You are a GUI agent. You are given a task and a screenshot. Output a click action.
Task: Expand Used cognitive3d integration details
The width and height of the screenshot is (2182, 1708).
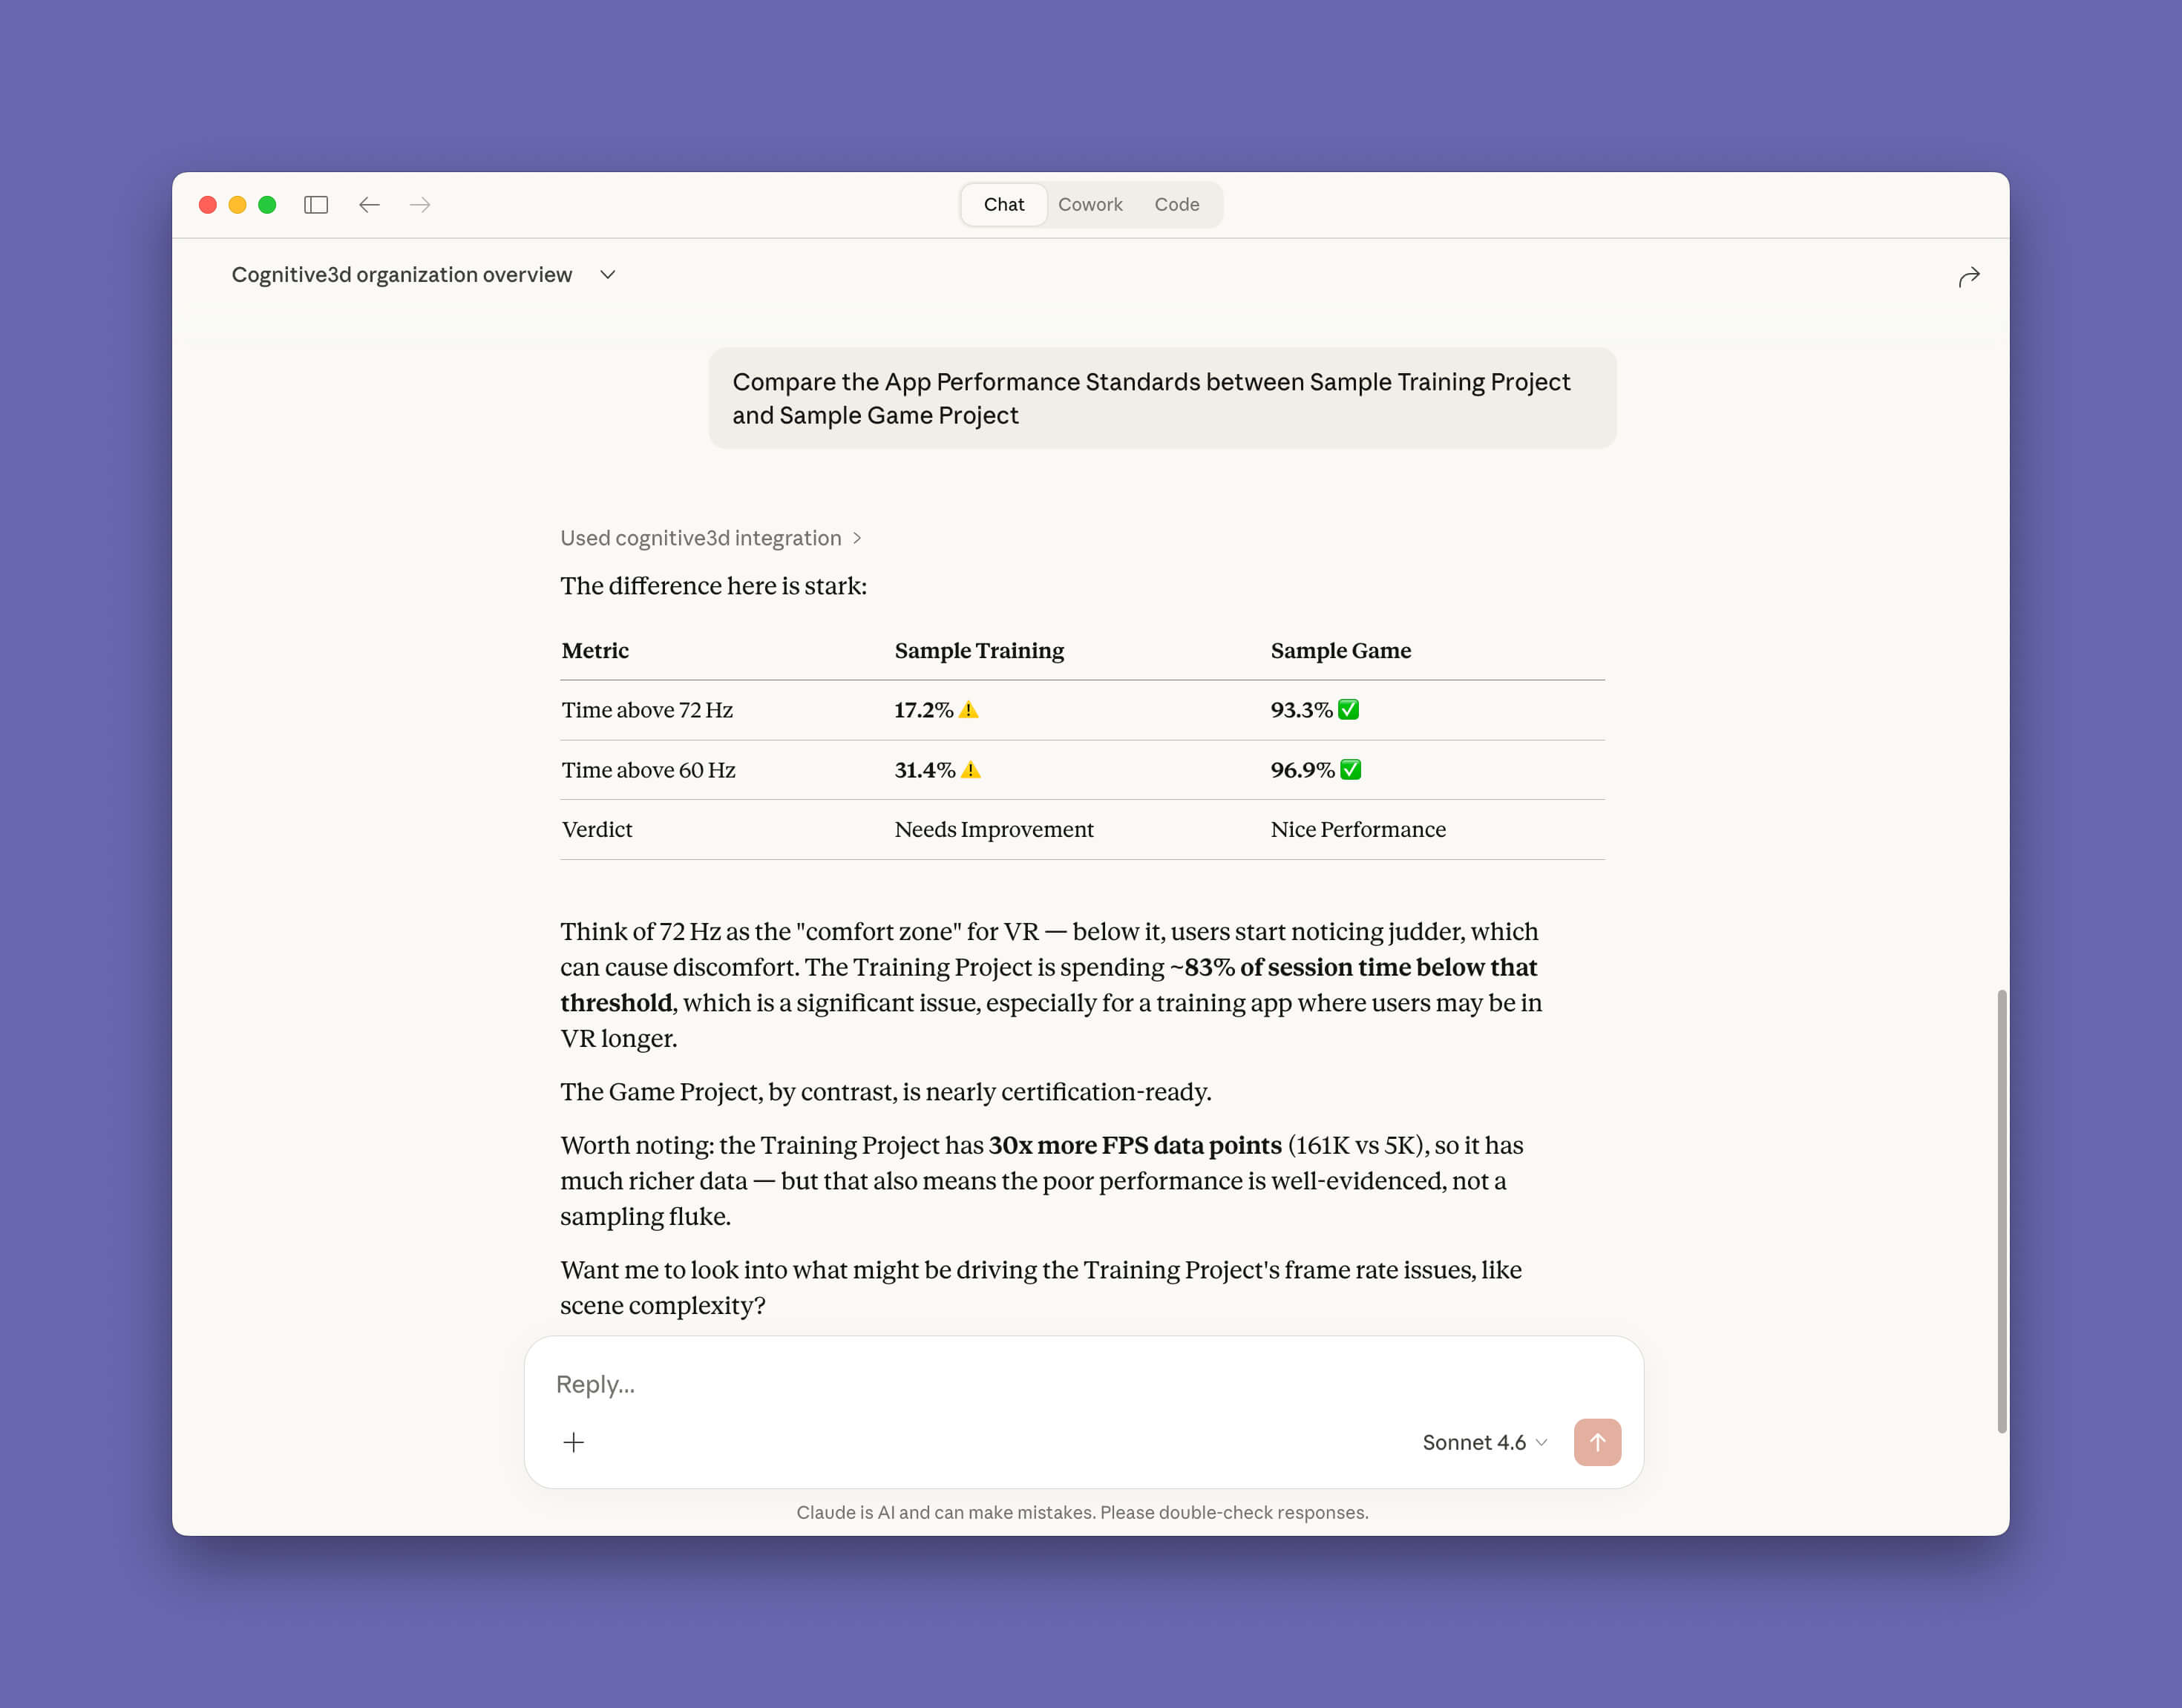click(710, 538)
